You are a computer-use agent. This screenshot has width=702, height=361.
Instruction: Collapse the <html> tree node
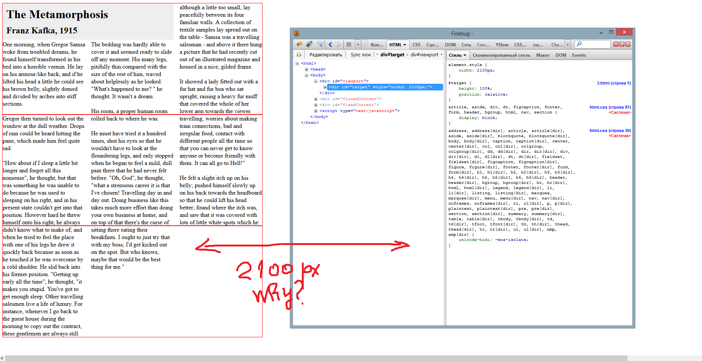tap(297, 63)
